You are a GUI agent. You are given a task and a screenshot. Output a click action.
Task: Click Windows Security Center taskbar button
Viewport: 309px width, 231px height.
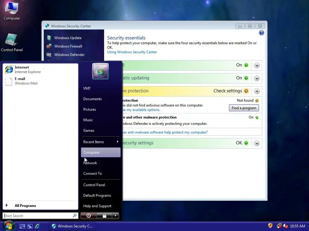[72, 226]
